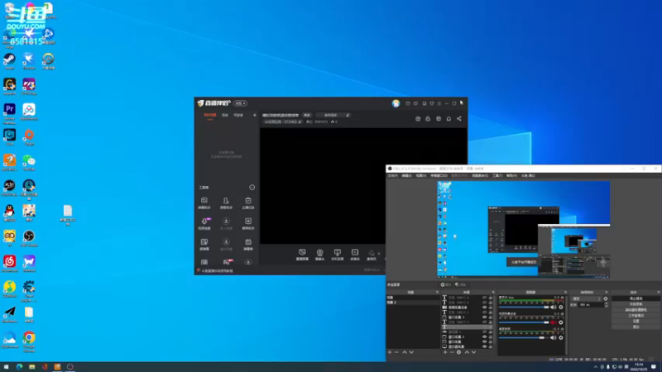662x372 pixels.
Task: Move scene down in OBS scenes list
Action: [x=411, y=352]
